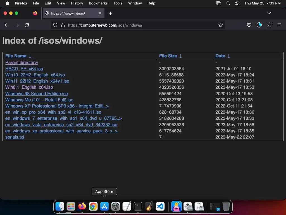The height and width of the screenshot is (215, 286).
Task: Download Windows 98 Second Edition.iso
Action: click(37, 94)
